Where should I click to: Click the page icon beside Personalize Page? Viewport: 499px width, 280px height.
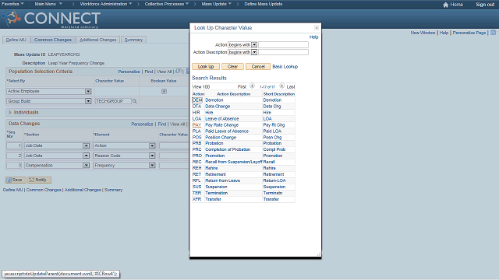493,33
